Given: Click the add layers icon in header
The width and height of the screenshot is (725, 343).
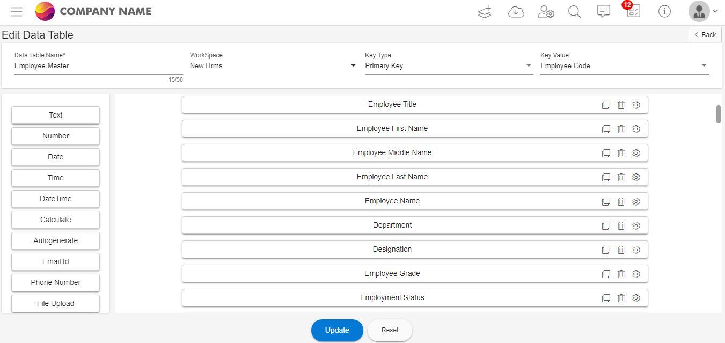Looking at the screenshot, I should click(485, 11).
